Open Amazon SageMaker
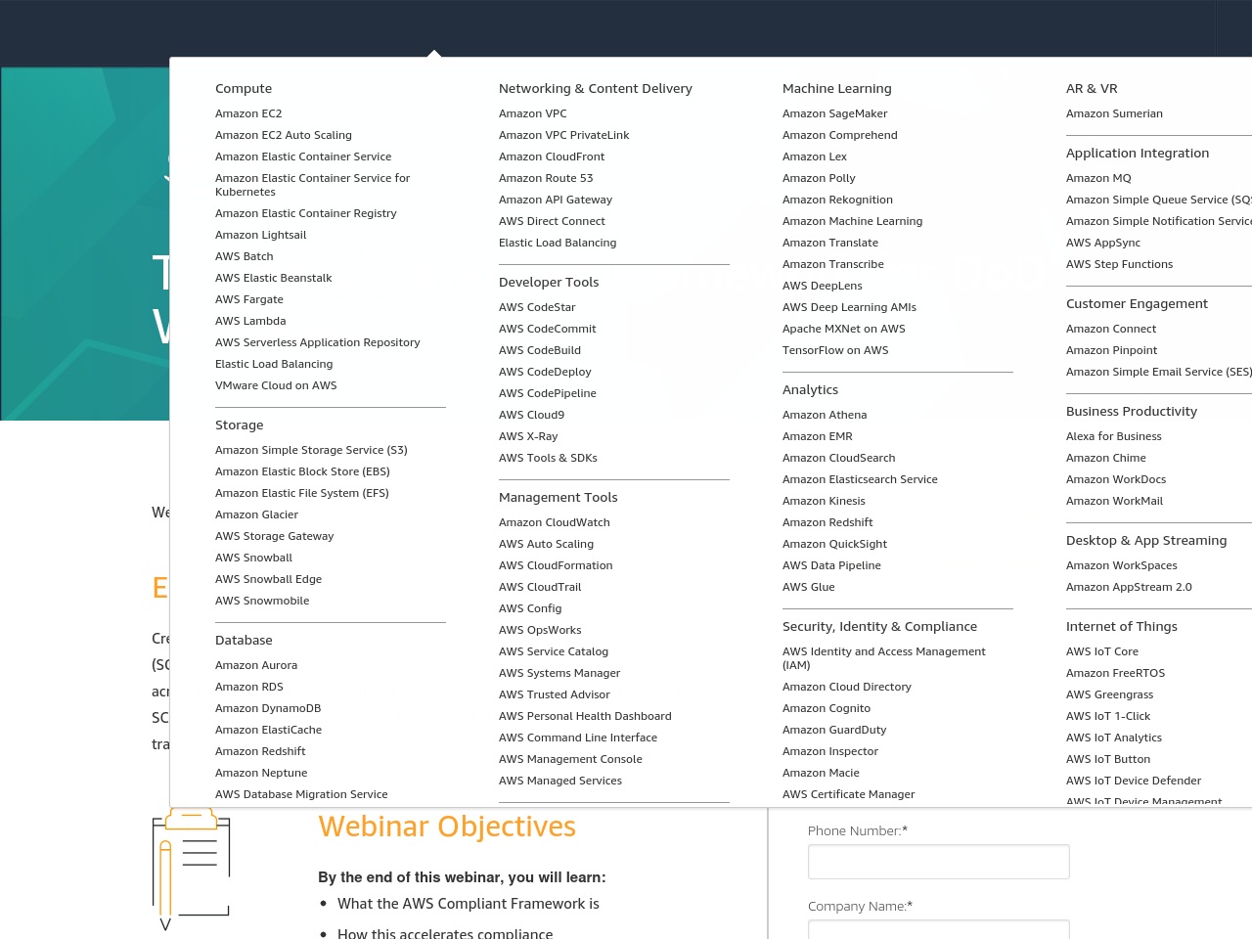Viewport: 1252px width, 939px height. (835, 113)
